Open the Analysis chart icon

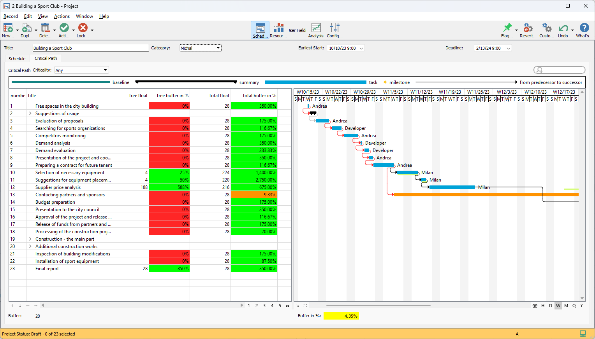point(316,28)
